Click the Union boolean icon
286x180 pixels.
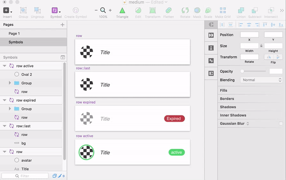pyautogui.click(x=241, y=10)
